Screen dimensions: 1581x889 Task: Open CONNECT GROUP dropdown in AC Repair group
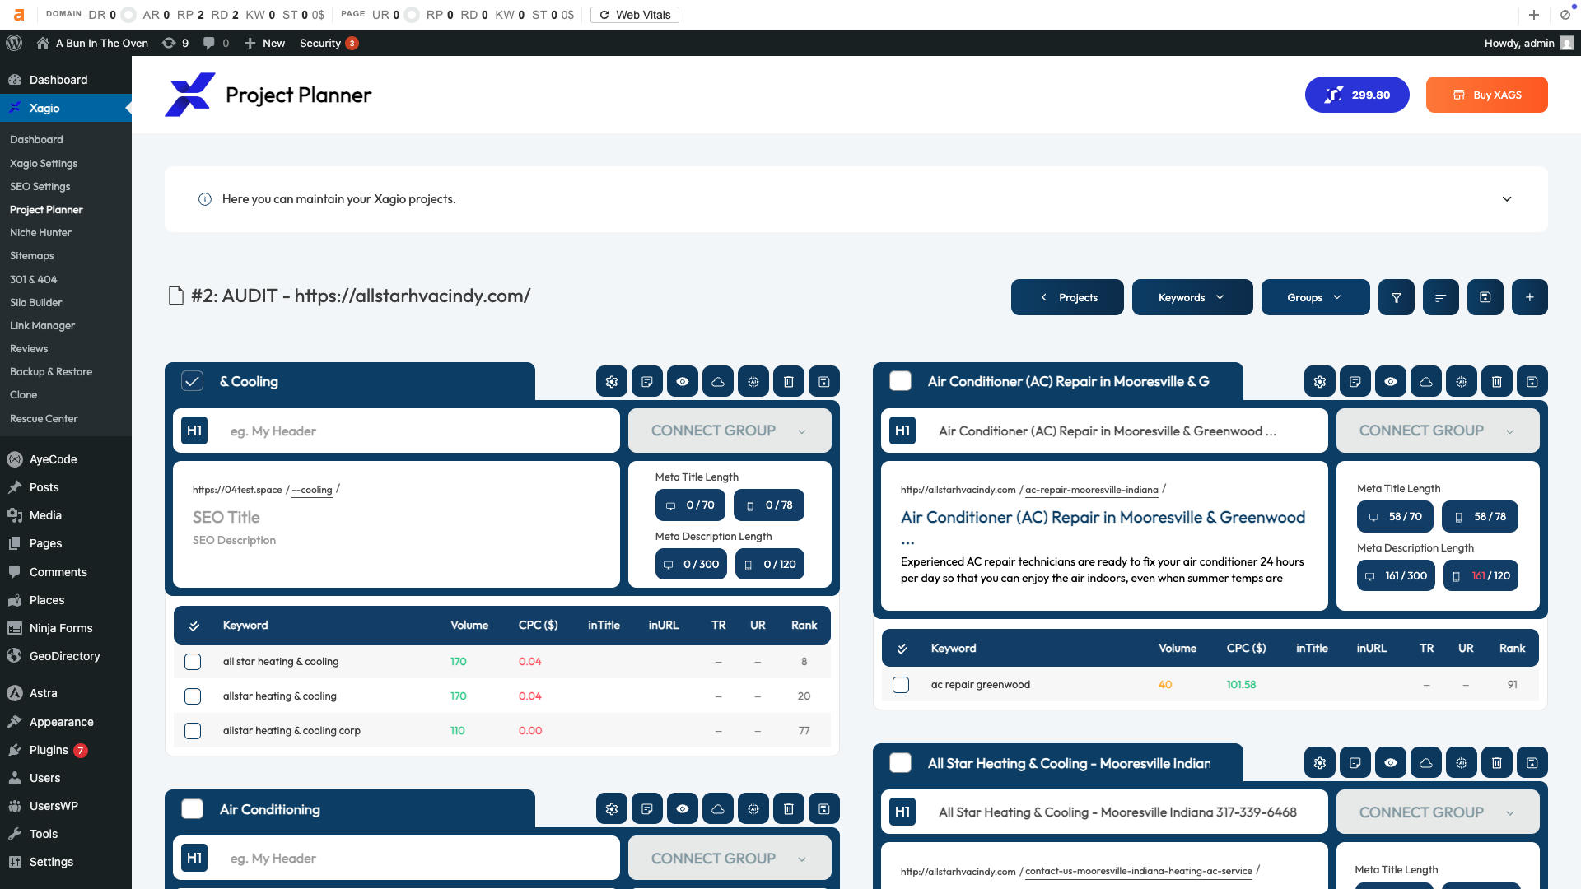pos(1438,431)
